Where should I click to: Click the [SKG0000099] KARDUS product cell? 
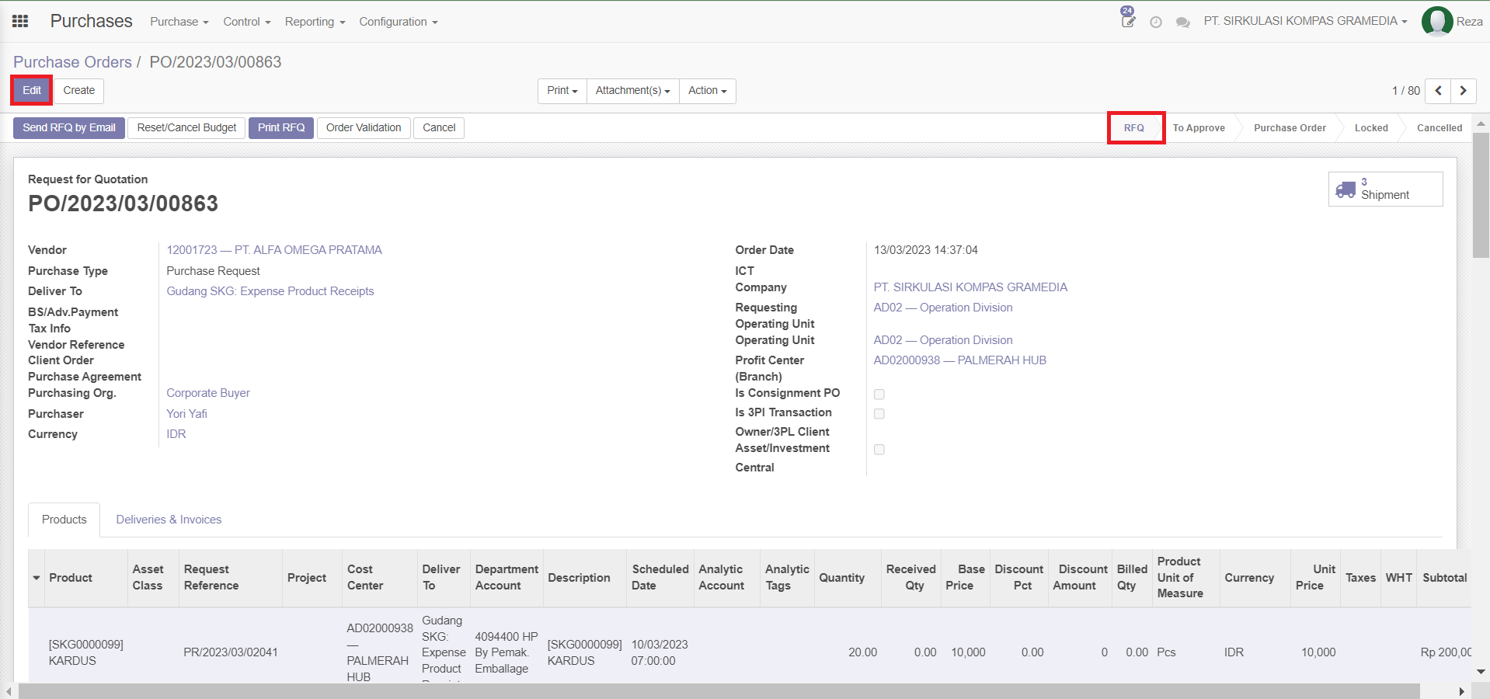[86, 652]
